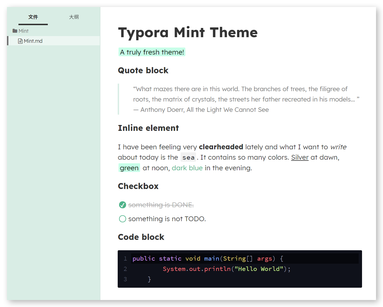Switch to the 文件 tab
Viewport: 383px width, 307px height.
33,17
